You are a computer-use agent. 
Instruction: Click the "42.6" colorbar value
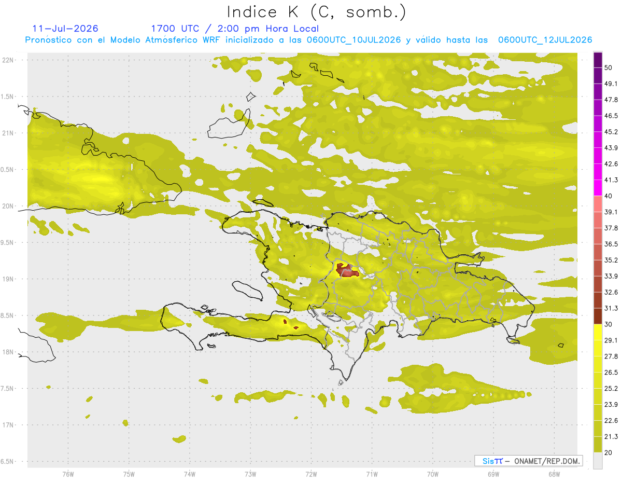(611, 164)
